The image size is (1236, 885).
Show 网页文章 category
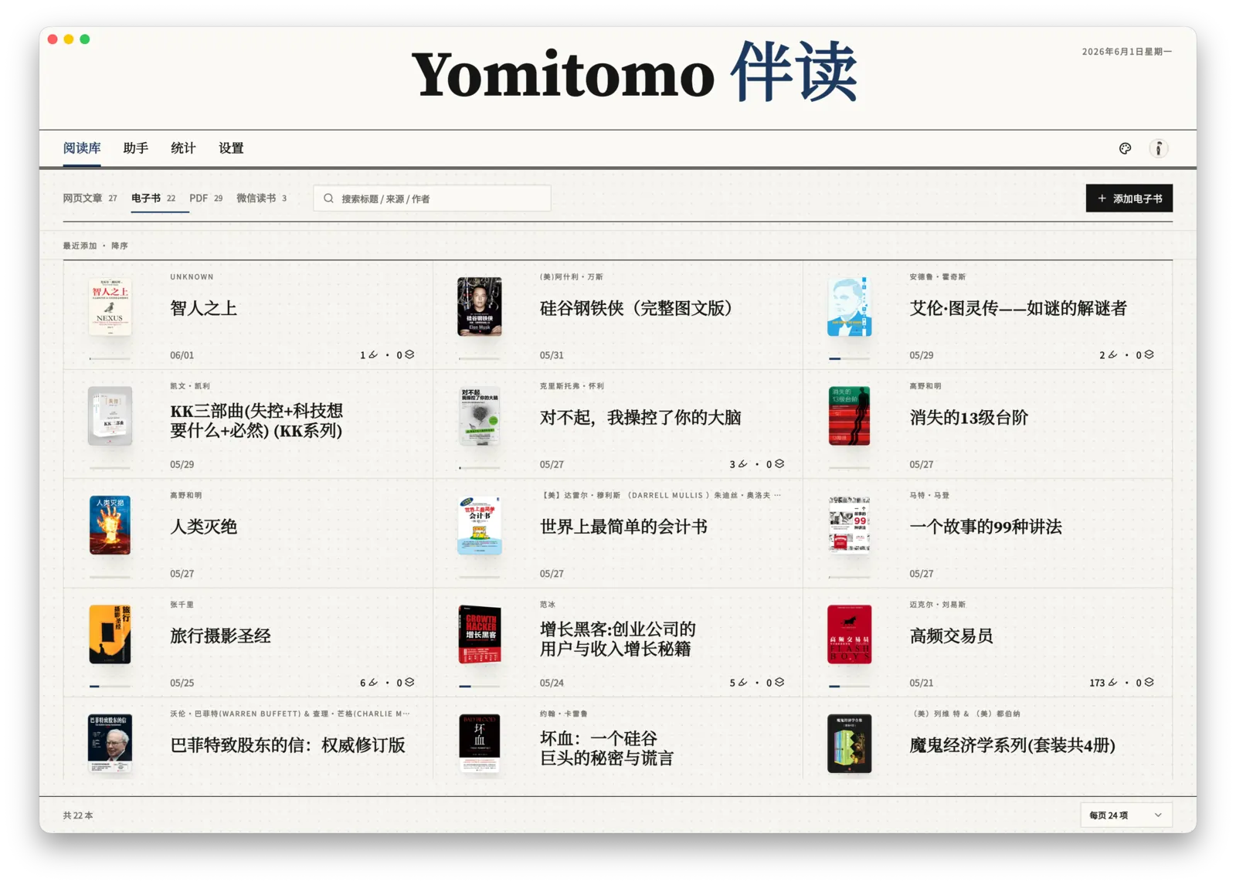[x=90, y=198]
